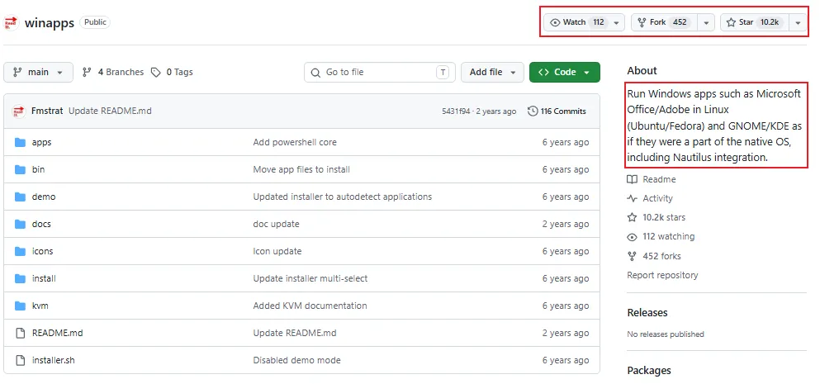The width and height of the screenshot is (820, 384).
Task: Click the pulse icon beside Activity
Action: [x=633, y=198]
